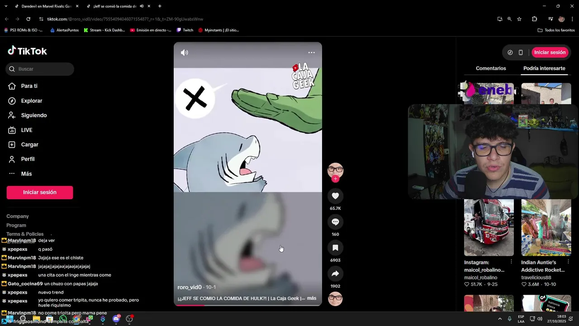Open comments via the speech bubble icon
The image size is (579, 326).
point(335,222)
